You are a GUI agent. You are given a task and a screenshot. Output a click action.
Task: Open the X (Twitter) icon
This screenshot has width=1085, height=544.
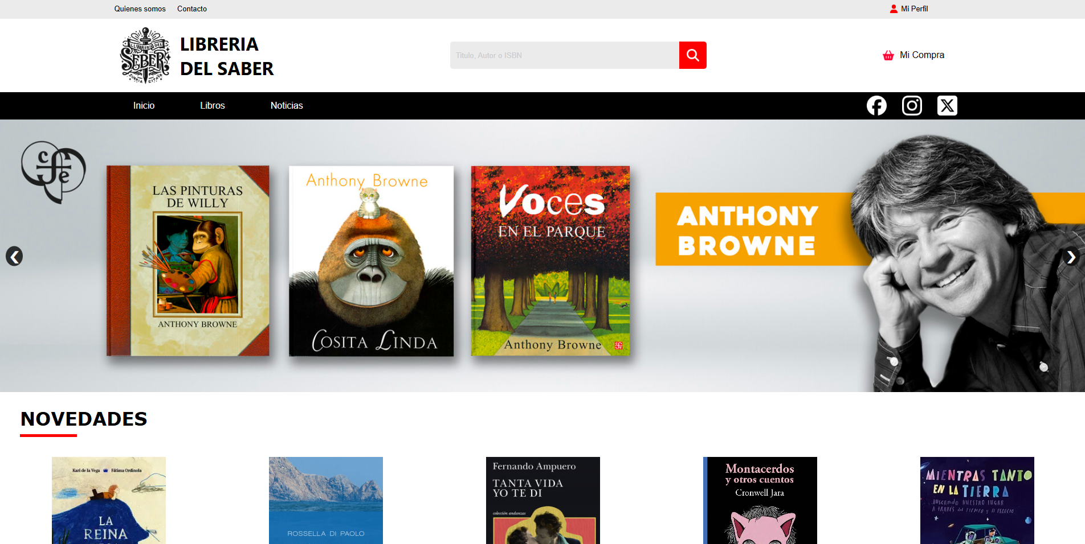[x=947, y=106]
